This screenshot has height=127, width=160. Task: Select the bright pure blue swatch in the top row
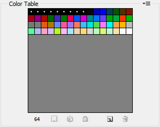pos(103,12)
